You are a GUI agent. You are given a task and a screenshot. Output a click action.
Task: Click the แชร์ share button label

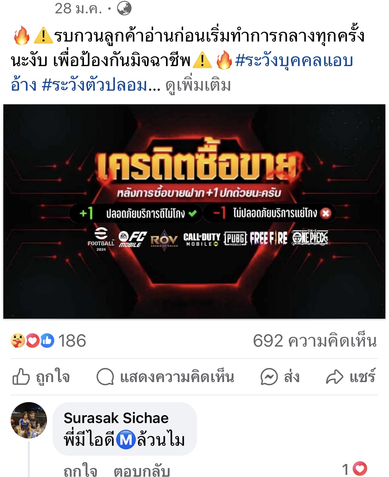(x=362, y=377)
